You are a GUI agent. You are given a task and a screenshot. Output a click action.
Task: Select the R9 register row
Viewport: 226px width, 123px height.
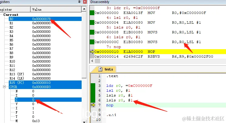(45, 57)
